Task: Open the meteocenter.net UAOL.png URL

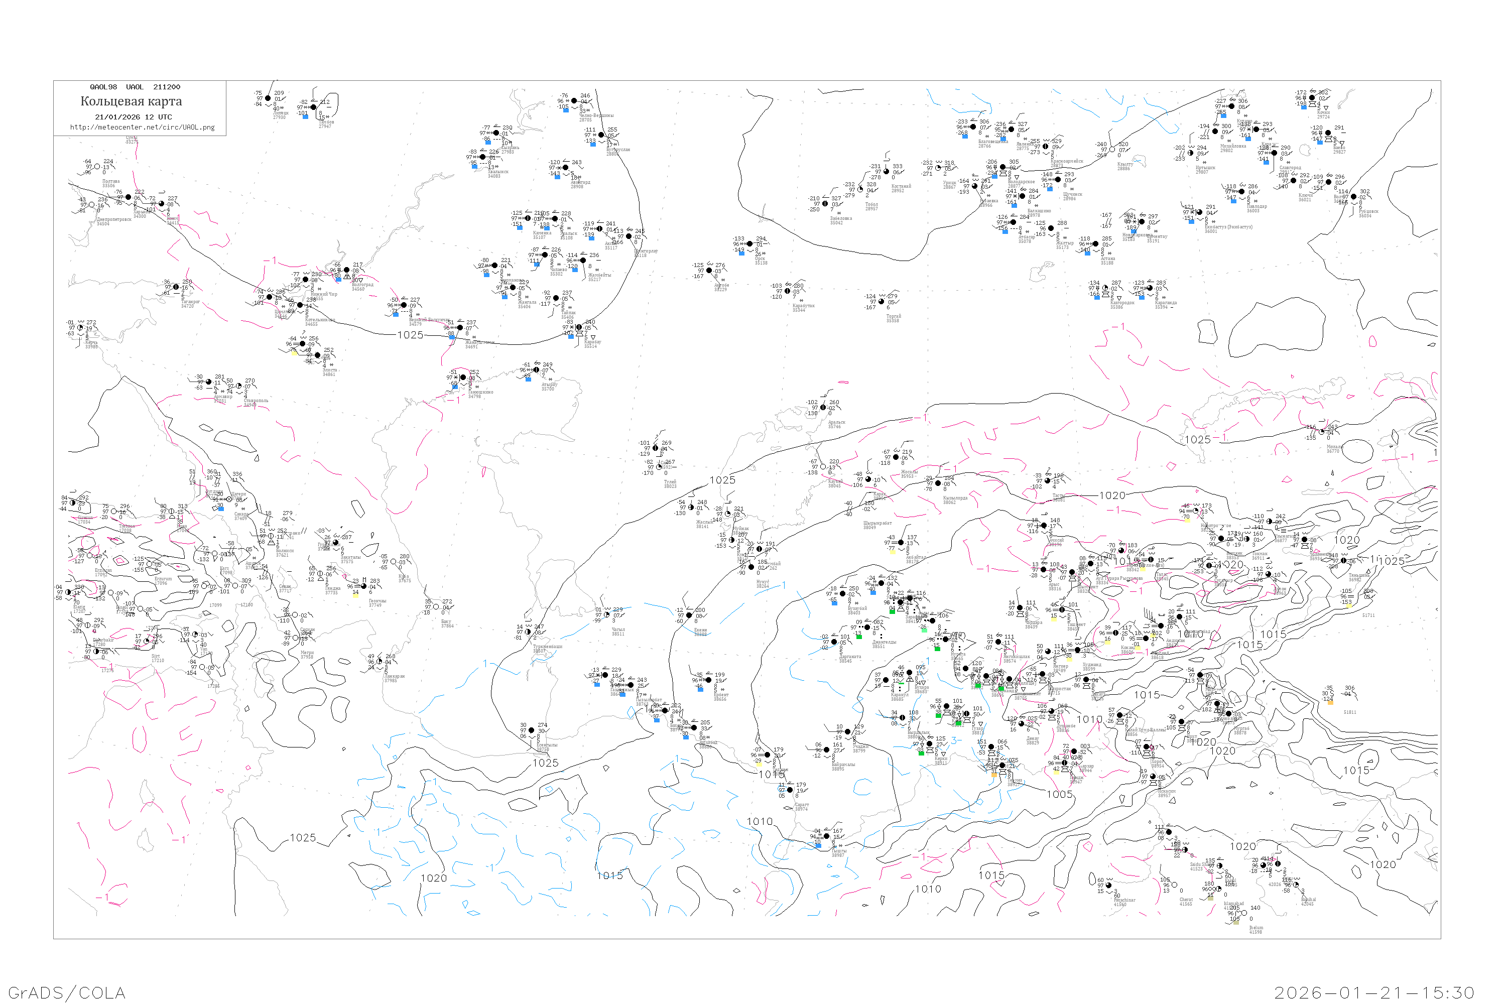Action: tap(142, 128)
